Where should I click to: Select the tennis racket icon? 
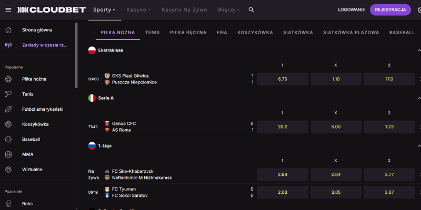pos(8,94)
